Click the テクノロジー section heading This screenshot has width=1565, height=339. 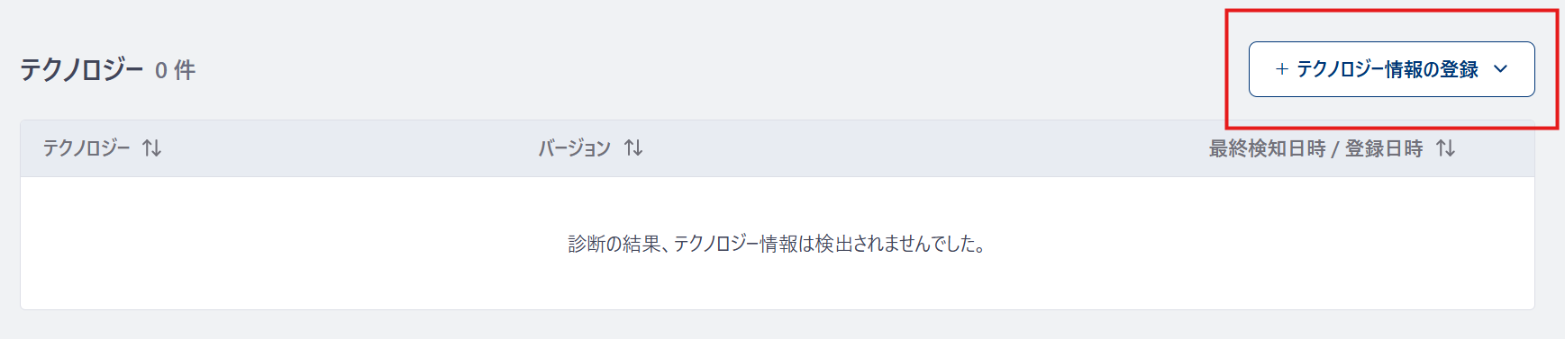coord(81,69)
